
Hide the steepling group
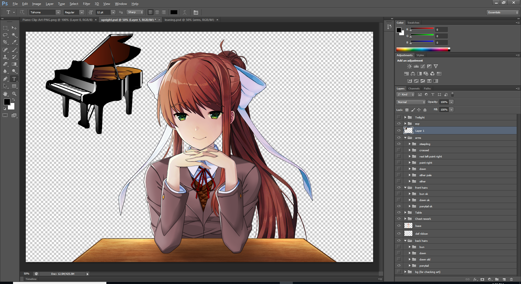(399, 144)
